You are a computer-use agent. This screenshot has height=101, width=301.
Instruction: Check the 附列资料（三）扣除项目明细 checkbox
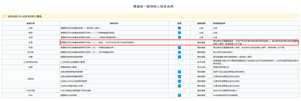pos(179,43)
